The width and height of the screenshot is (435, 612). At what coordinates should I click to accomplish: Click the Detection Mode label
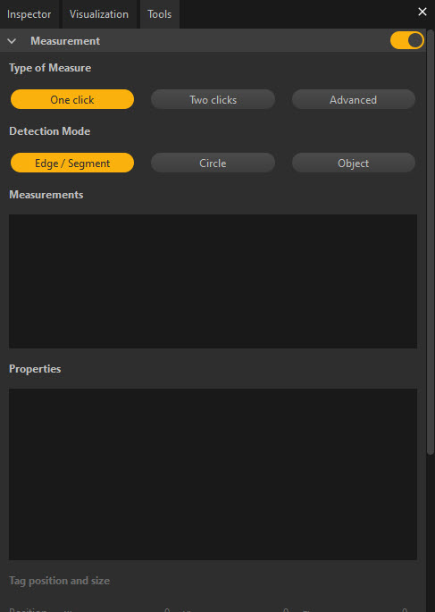49,131
